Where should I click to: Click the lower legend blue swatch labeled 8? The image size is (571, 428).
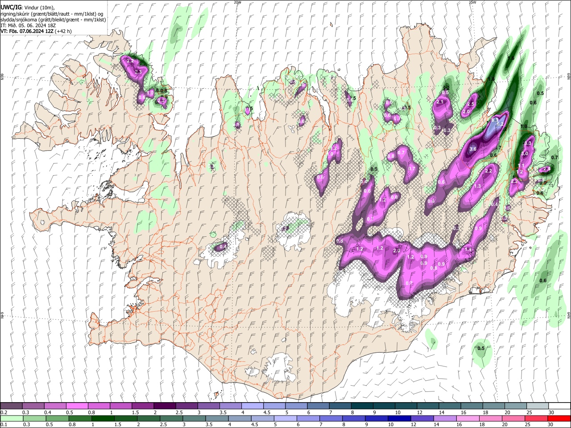click(x=354, y=418)
